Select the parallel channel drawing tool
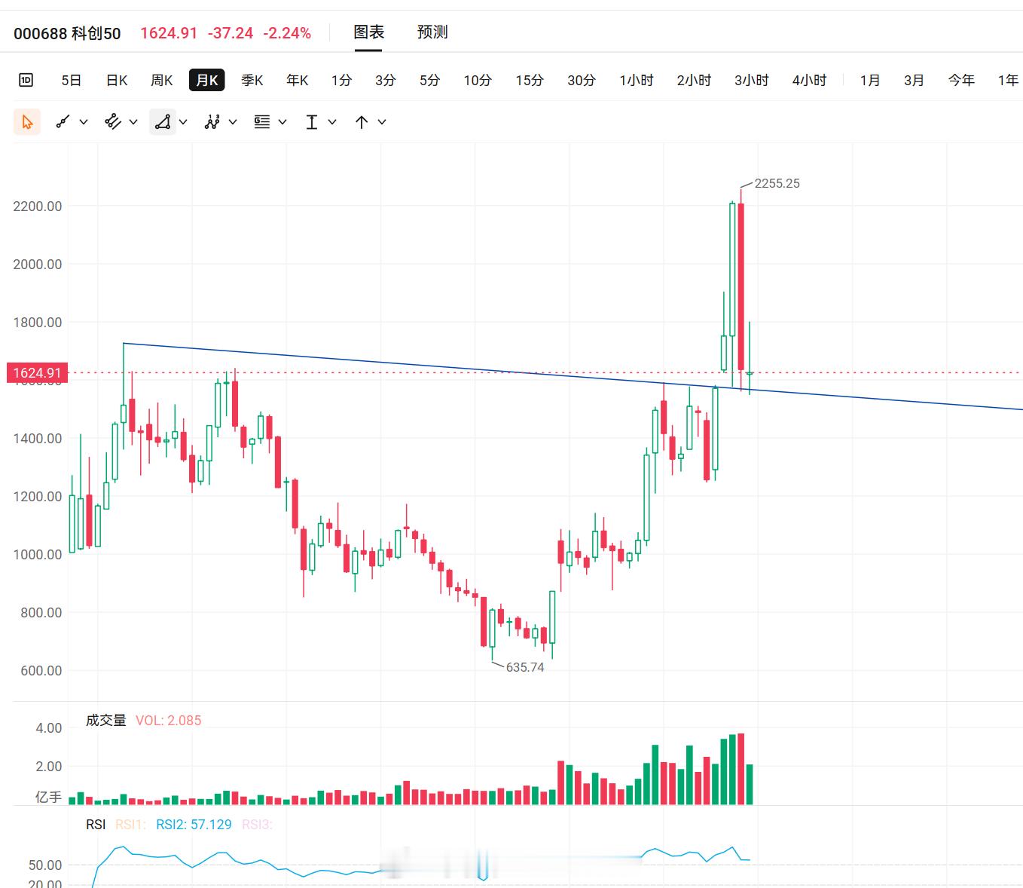The width and height of the screenshot is (1023, 888). [113, 121]
